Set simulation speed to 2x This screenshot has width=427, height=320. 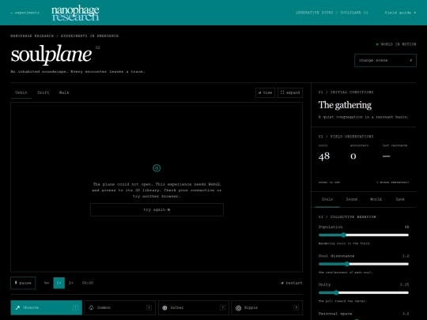71,283
